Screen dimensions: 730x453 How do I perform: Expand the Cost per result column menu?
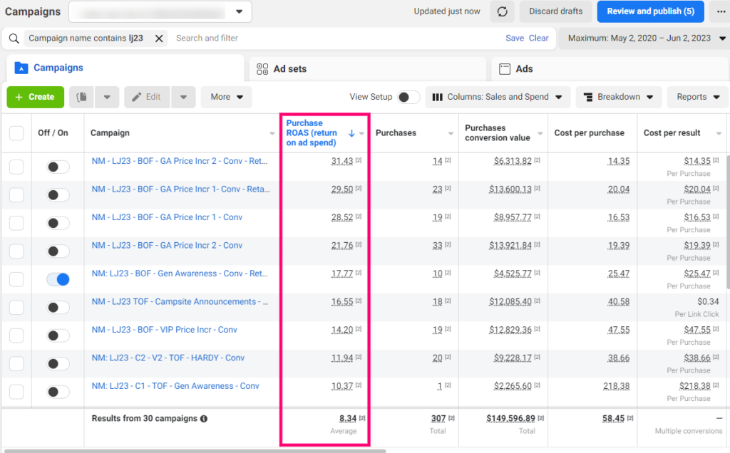coord(719,133)
